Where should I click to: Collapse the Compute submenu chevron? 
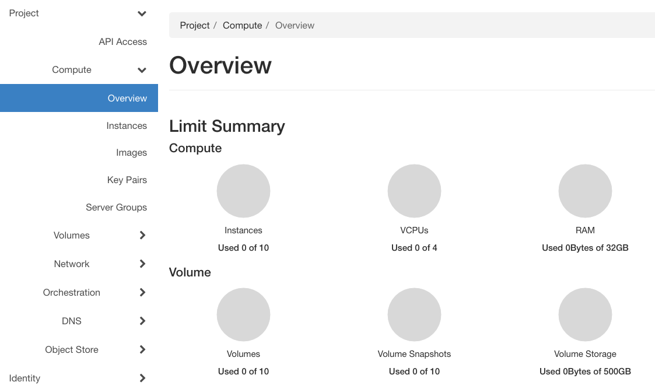(x=142, y=70)
